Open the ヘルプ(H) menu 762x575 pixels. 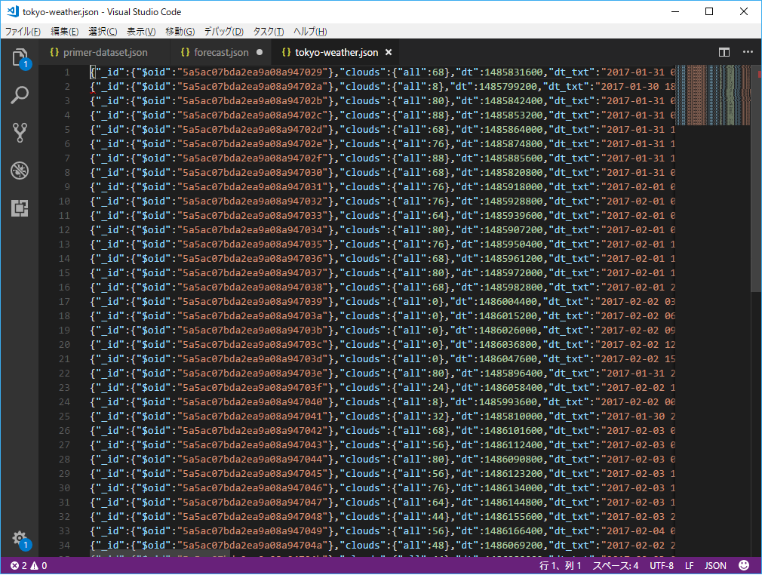pyautogui.click(x=310, y=32)
